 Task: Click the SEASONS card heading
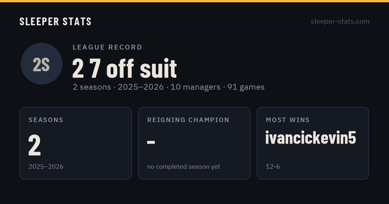[x=46, y=120]
